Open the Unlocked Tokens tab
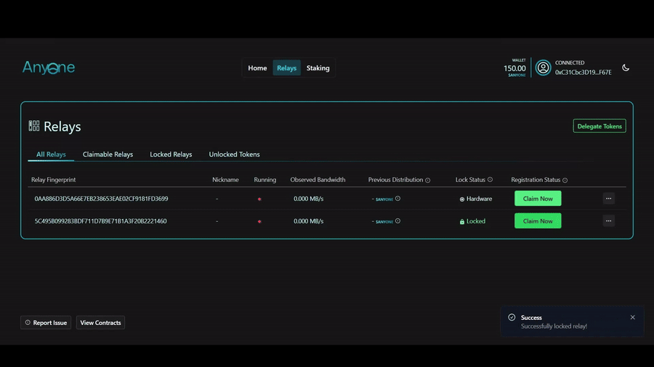This screenshot has height=367, width=654. pyautogui.click(x=234, y=154)
